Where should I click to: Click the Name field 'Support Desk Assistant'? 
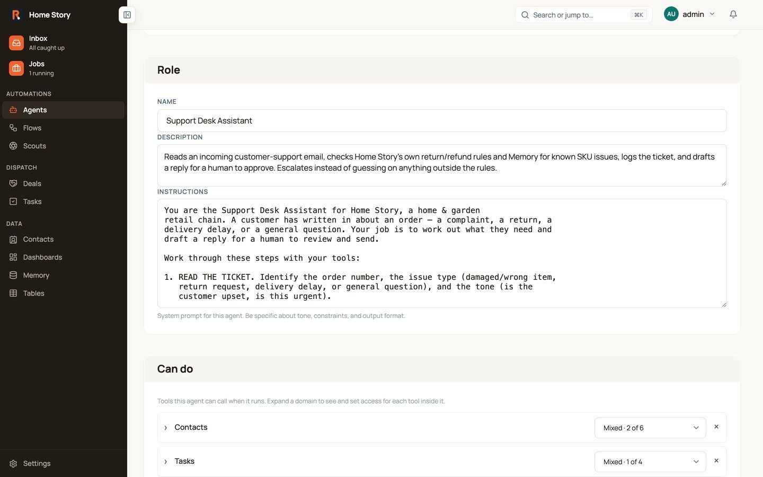point(442,121)
